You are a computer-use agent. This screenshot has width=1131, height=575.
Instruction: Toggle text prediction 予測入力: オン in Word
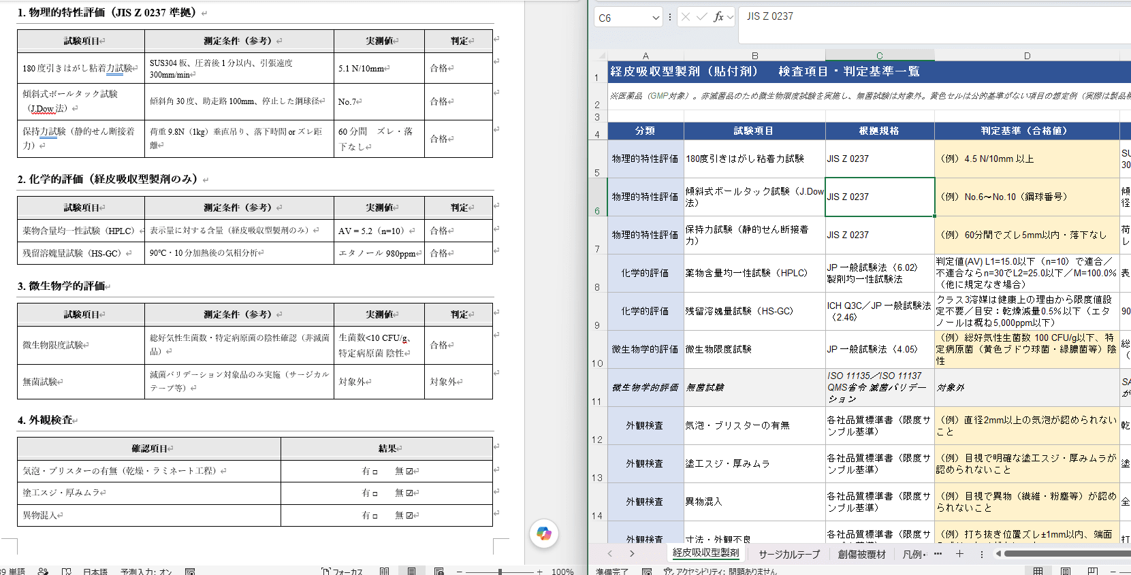pos(146,571)
